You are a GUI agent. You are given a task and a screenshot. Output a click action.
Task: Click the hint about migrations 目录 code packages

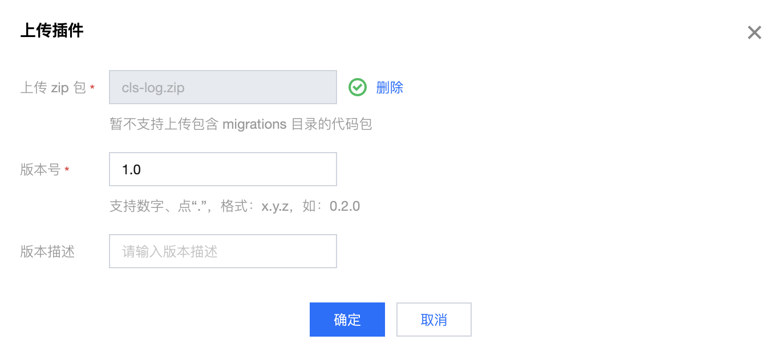[241, 124]
